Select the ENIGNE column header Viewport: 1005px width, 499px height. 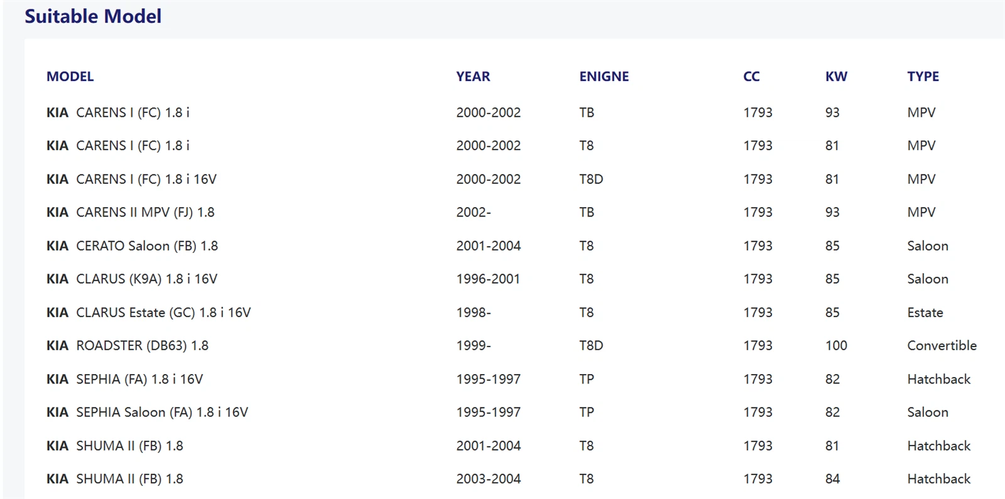click(x=604, y=77)
